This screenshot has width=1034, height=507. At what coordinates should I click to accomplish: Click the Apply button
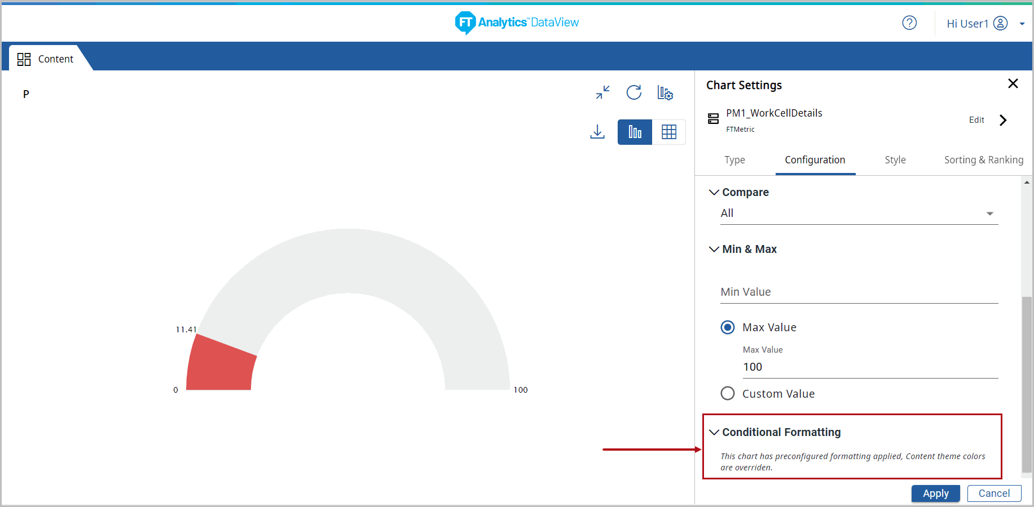click(935, 493)
